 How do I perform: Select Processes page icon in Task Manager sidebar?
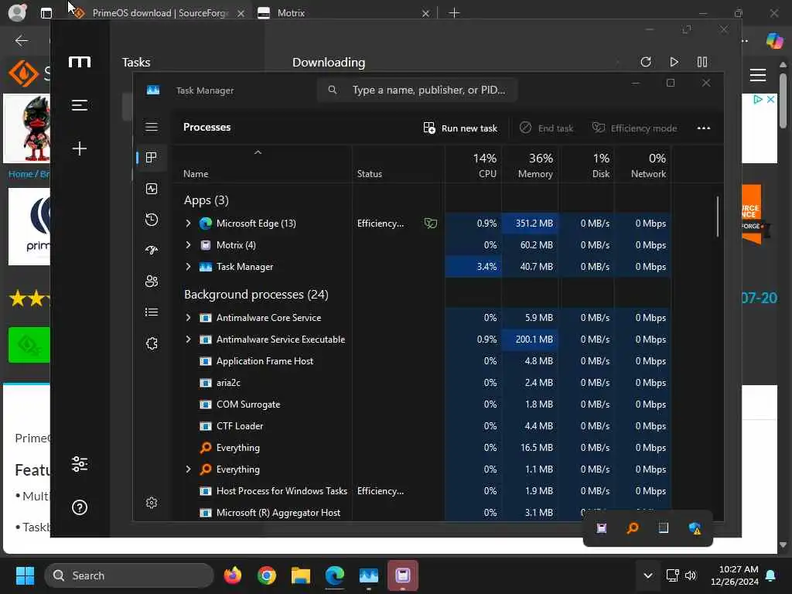click(151, 158)
